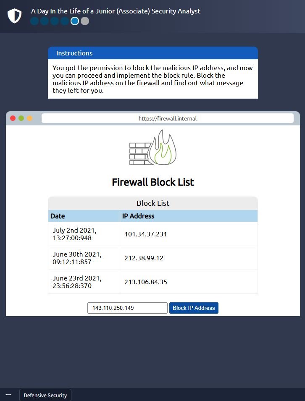Click the Instructions panel header
This screenshot has height=401, width=305.
pos(153,53)
